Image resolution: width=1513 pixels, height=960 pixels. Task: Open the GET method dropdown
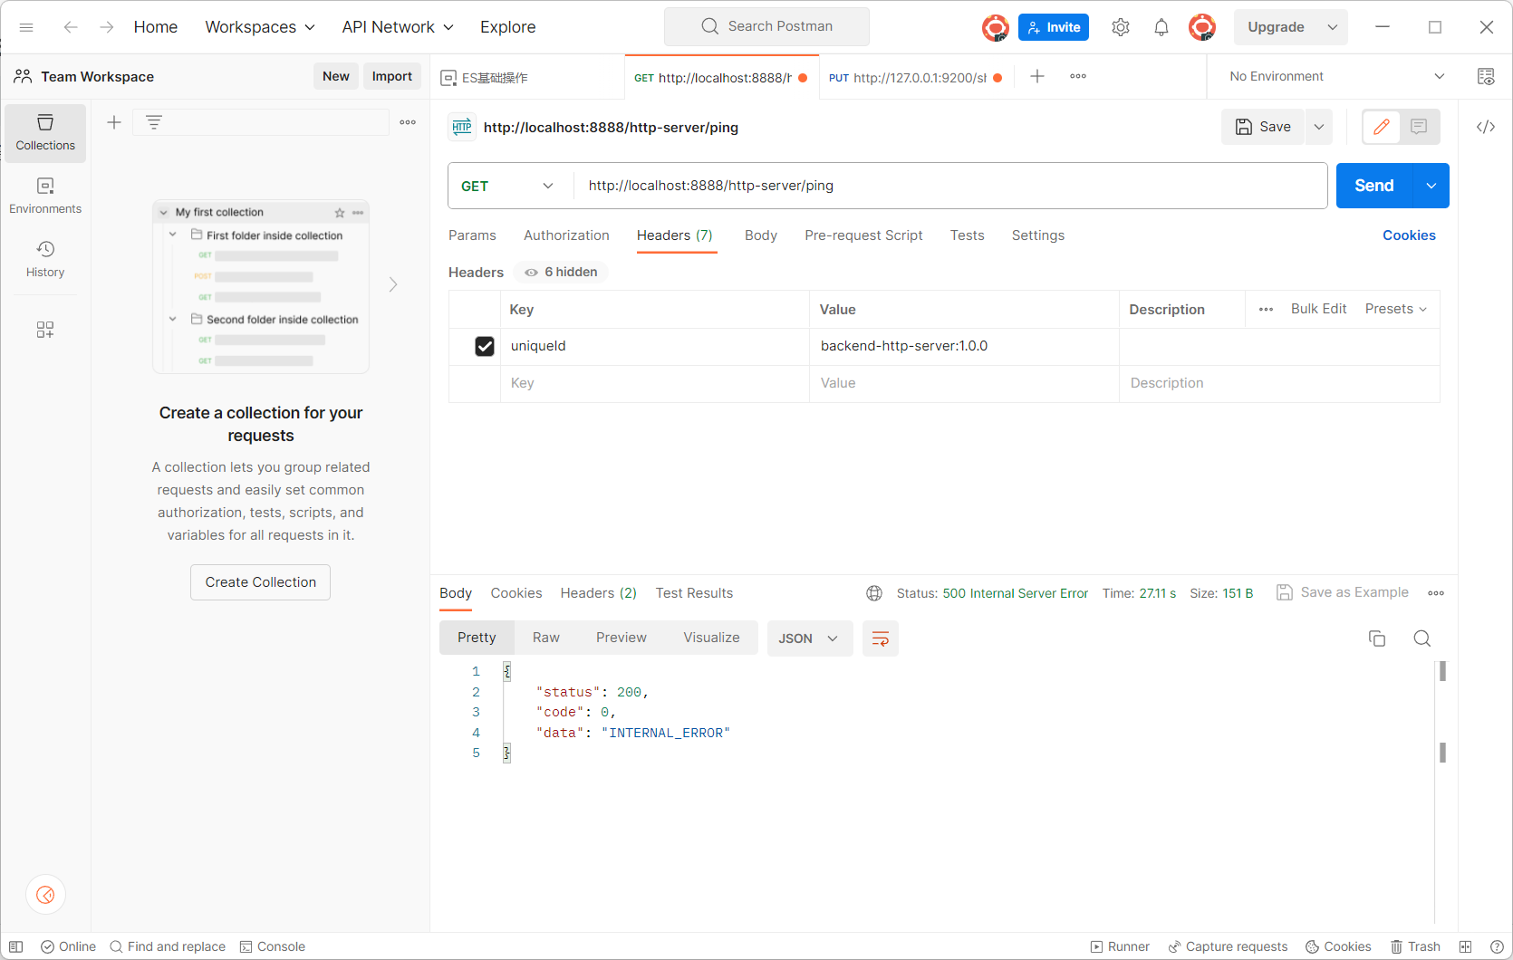click(507, 186)
